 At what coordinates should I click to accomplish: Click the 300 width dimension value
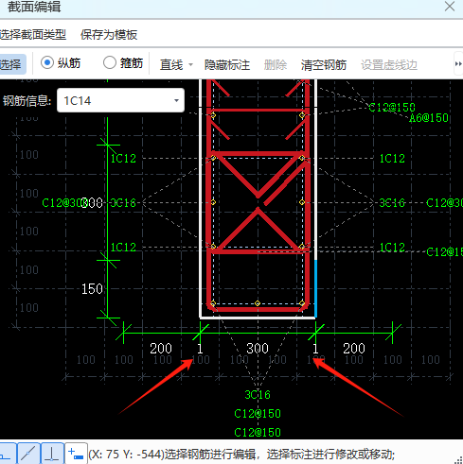tap(258, 349)
